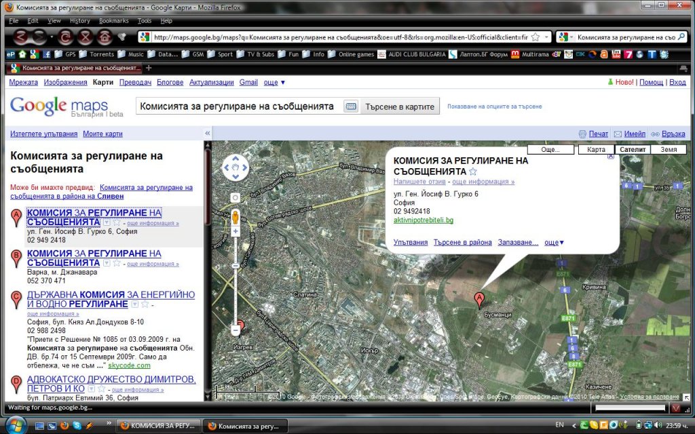Open the History menu
695x434 pixels.
pyautogui.click(x=79, y=21)
